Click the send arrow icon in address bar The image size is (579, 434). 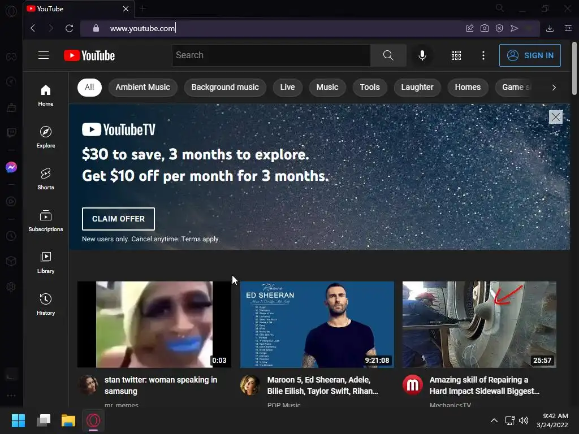tap(514, 28)
